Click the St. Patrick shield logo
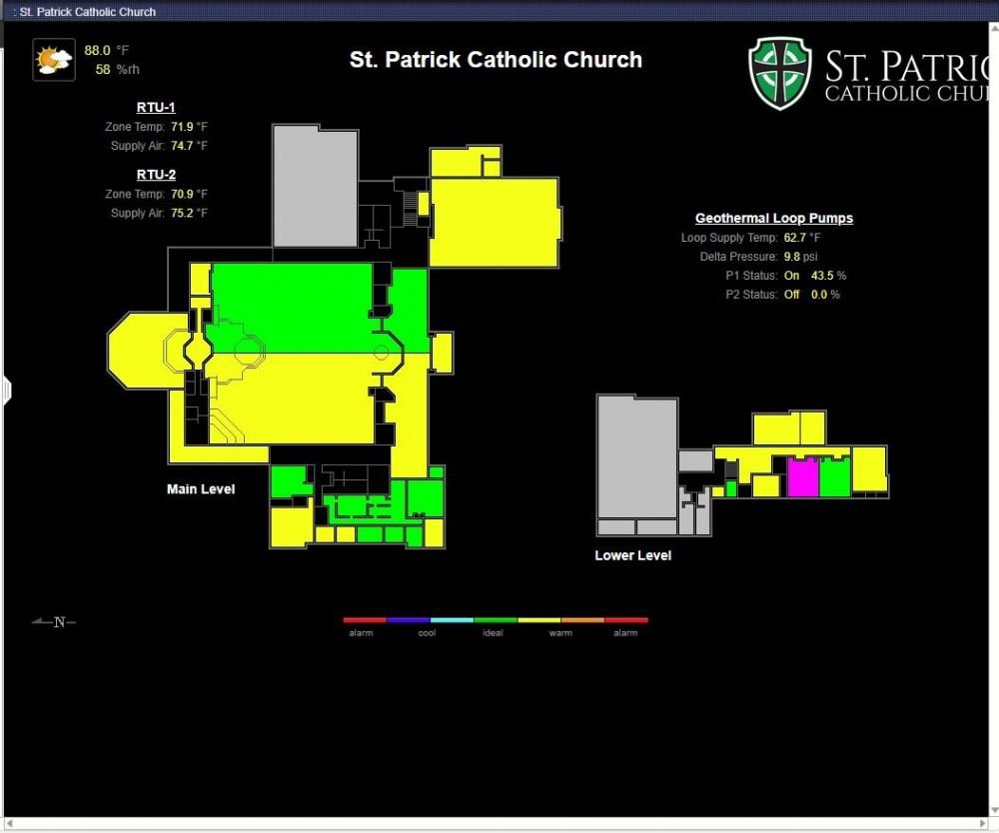 coord(781,73)
